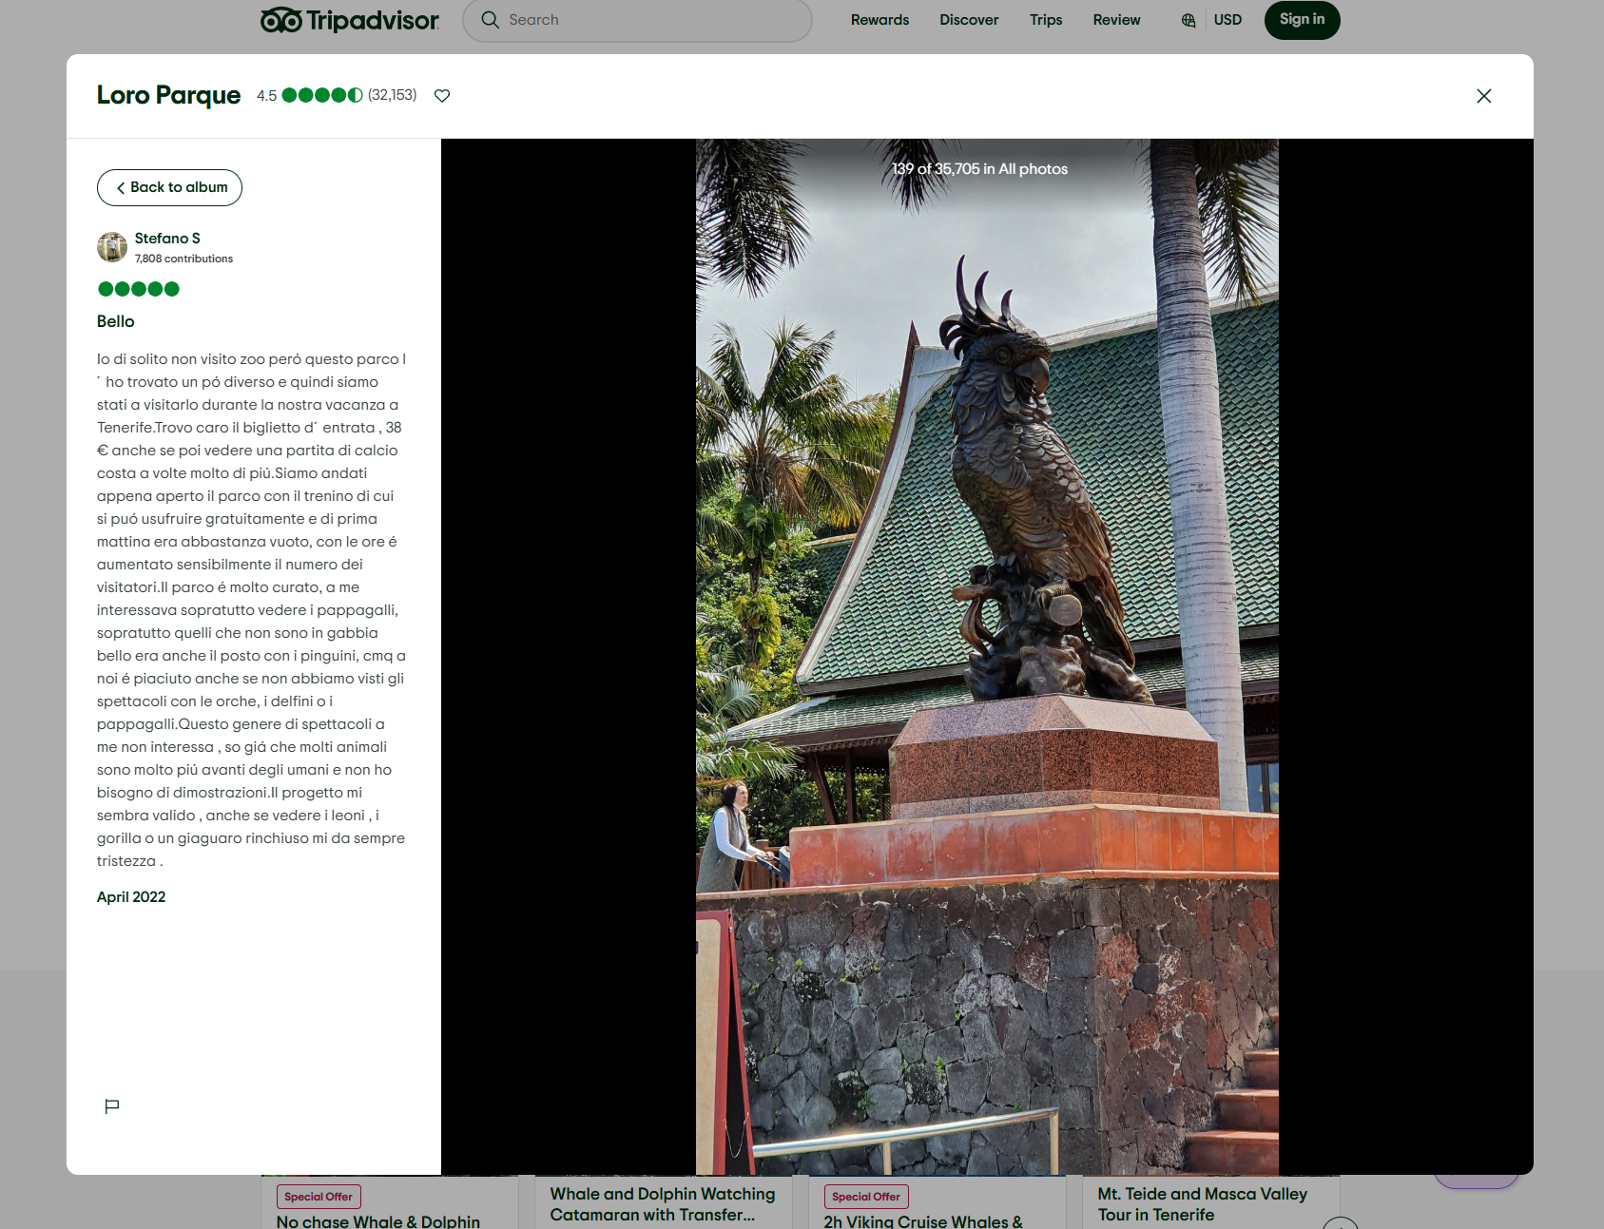Open the Trips page
The height and width of the screenshot is (1229, 1604).
(x=1046, y=20)
